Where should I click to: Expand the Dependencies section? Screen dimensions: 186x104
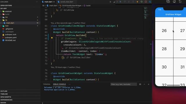pyautogui.click(x=20, y=100)
